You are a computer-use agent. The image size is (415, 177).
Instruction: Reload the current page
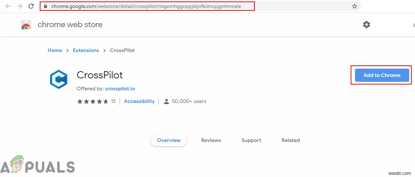tap(31, 6)
